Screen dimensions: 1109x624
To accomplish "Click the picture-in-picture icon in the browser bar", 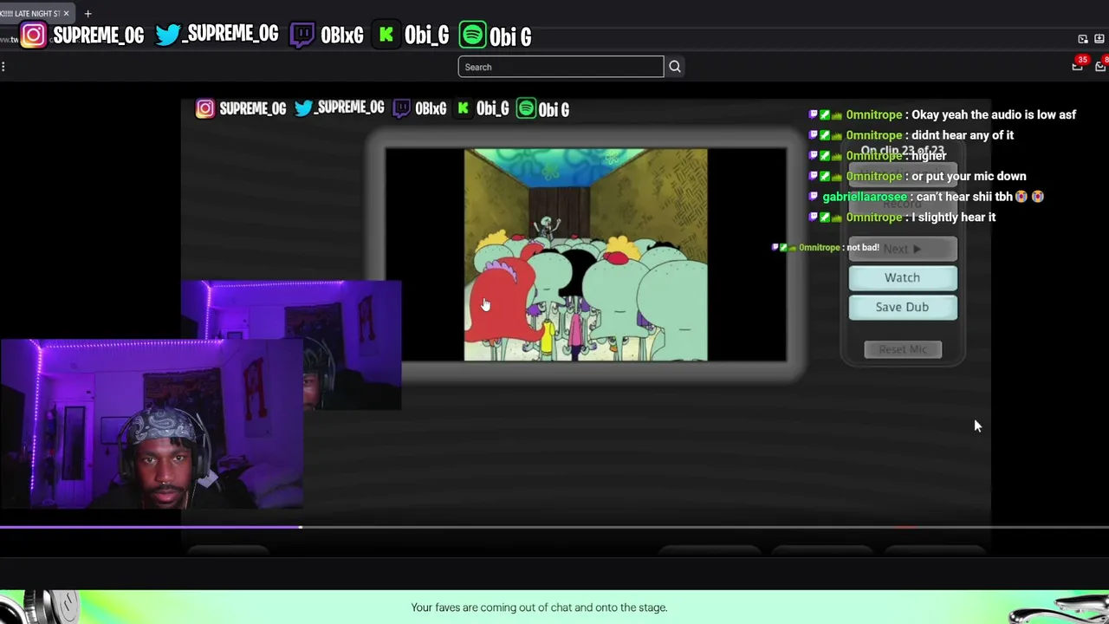I will coord(1083,39).
